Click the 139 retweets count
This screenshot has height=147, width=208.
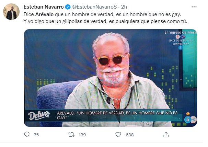82,135
